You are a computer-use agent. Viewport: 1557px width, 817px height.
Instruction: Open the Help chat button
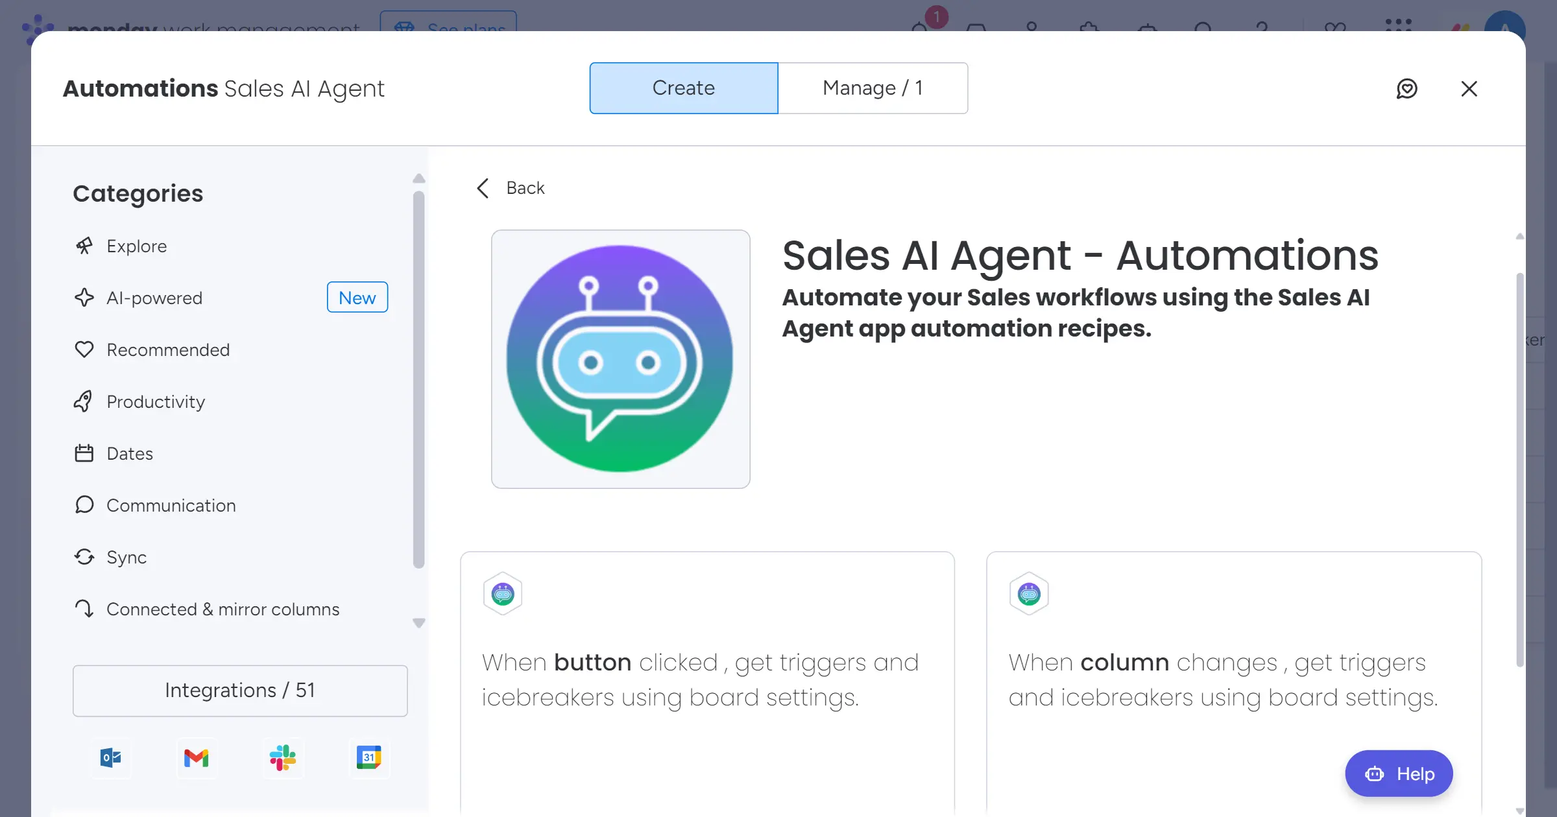1399,774
